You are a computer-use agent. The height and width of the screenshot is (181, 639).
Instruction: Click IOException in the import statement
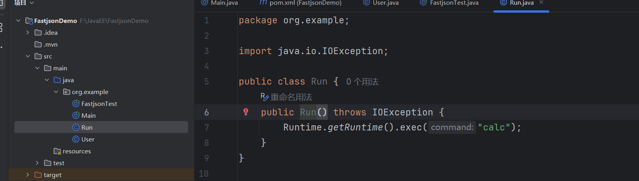pos(352,51)
